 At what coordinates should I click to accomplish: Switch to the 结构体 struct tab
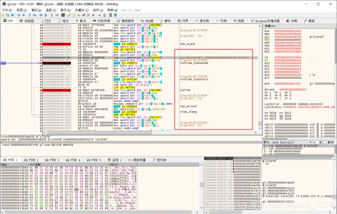[159, 160]
